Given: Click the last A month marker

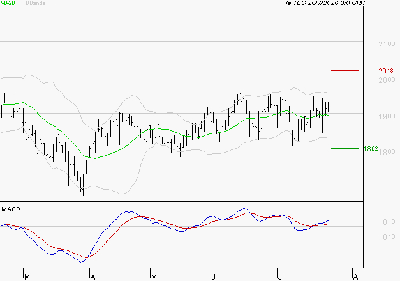Looking at the screenshot, I should pyautogui.click(x=355, y=277).
